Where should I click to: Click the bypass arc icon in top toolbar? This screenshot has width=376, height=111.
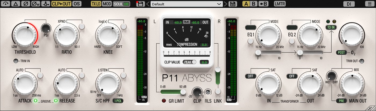pos(6,4)
